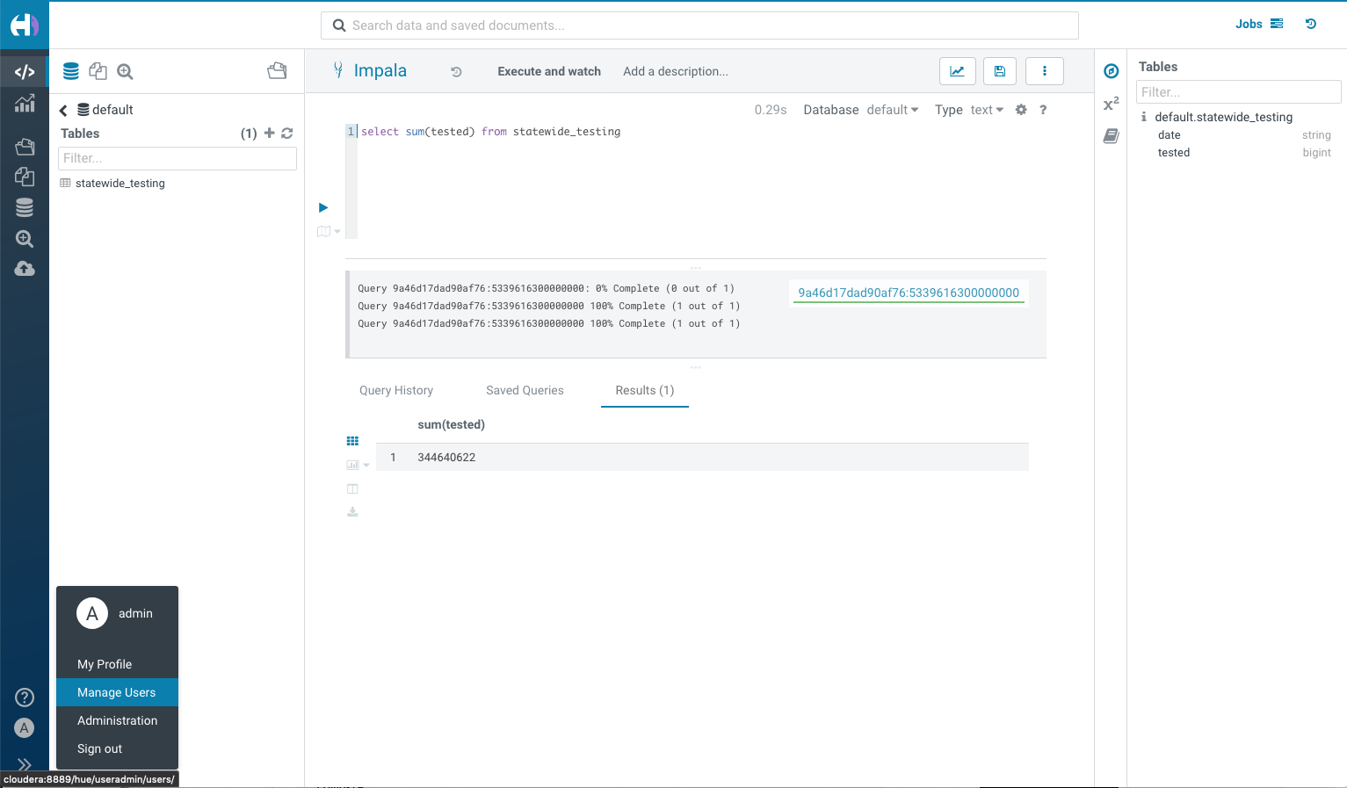Open the Importer cloud upload icon
The image size is (1347, 788).
[25, 268]
